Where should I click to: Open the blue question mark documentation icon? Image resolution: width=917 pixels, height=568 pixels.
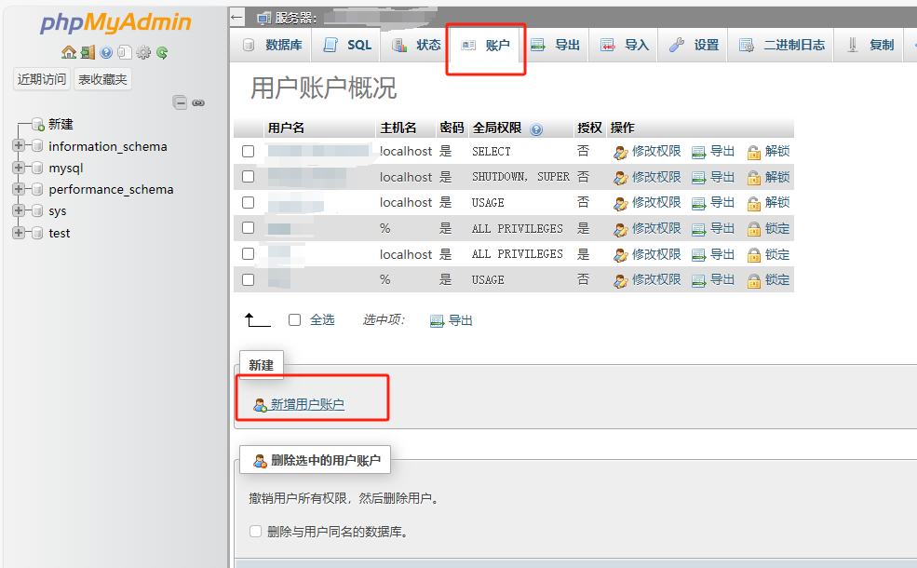(106, 52)
